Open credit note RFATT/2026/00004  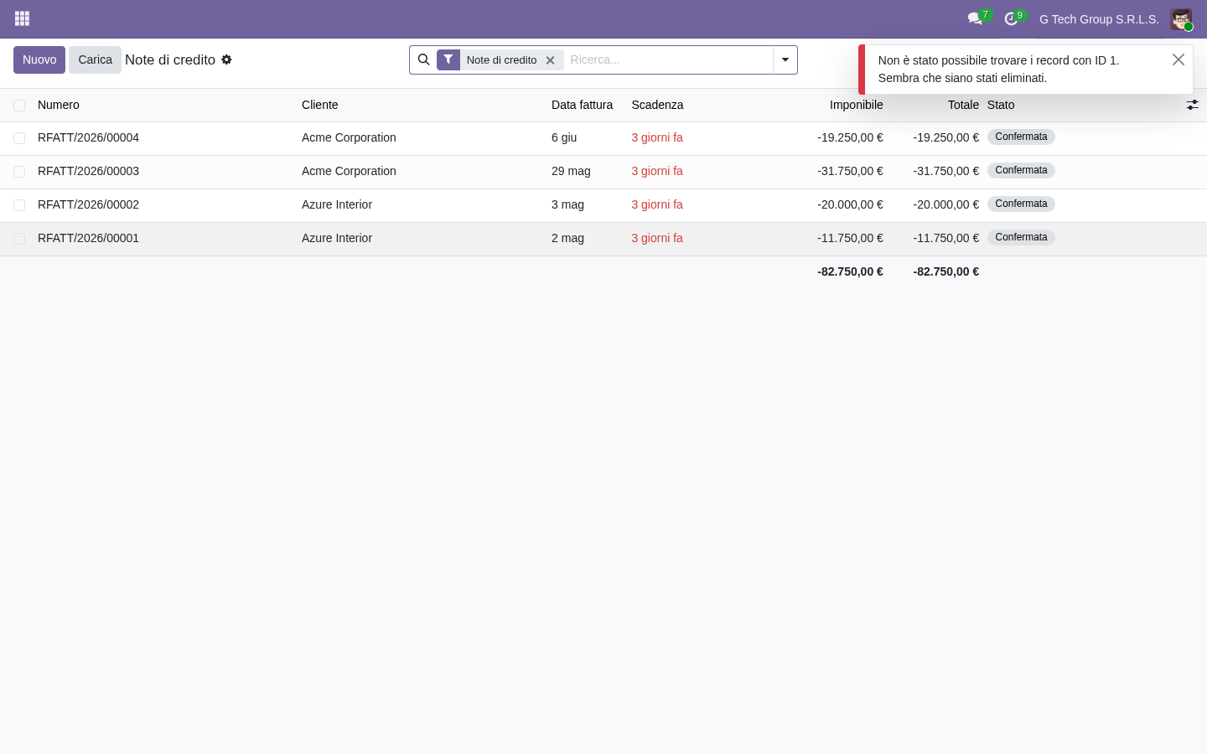click(x=88, y=137)
